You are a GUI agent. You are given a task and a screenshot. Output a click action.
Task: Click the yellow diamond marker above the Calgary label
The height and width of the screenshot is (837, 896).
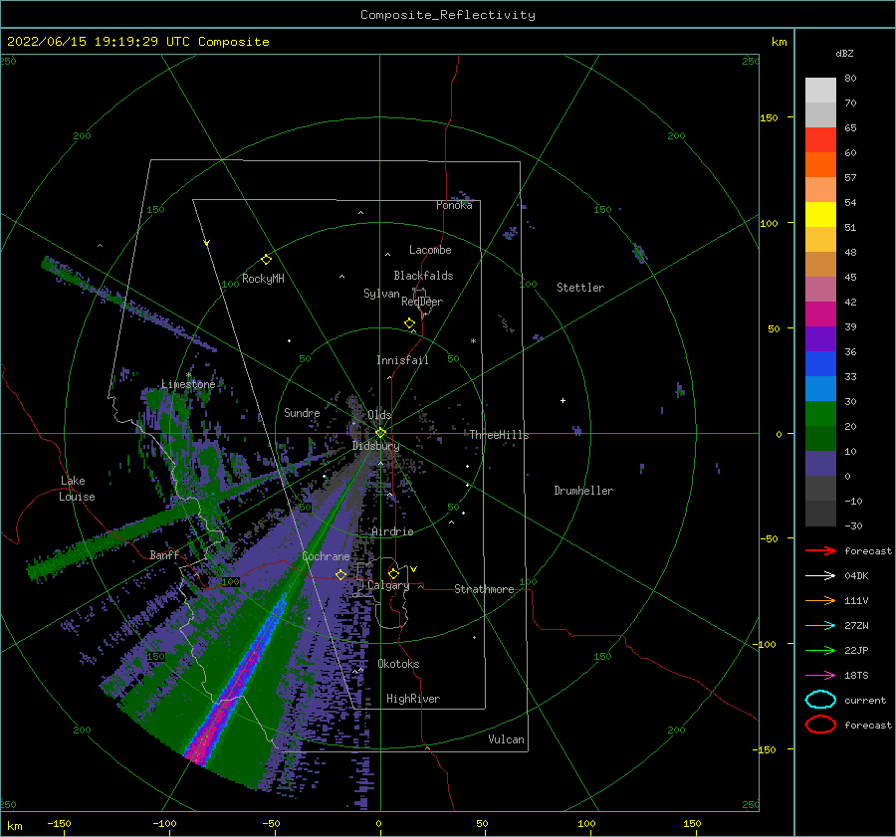(393, 573)
